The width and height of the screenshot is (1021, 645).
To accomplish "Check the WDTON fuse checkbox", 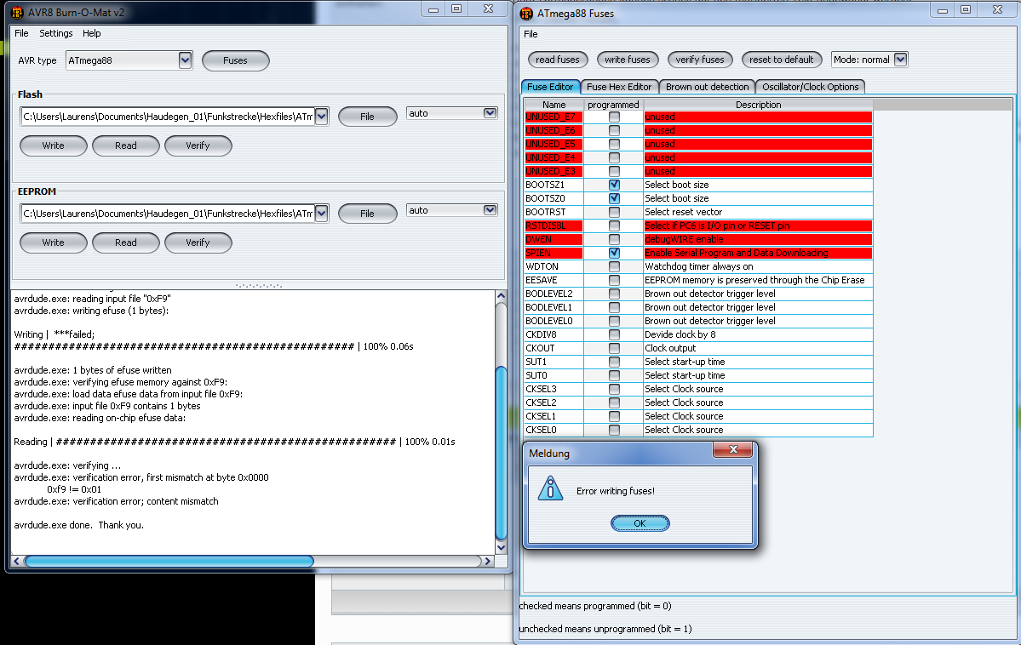I will click(x=614, y=266).
